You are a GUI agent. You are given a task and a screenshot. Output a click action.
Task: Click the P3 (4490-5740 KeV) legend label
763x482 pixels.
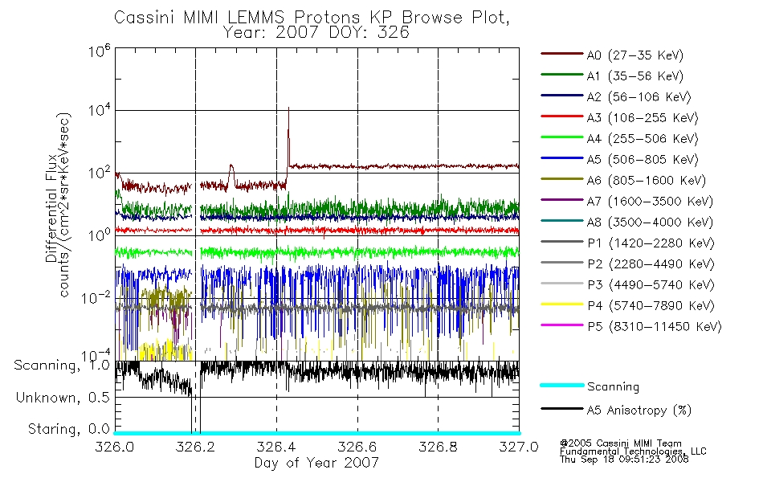(651, 285)
